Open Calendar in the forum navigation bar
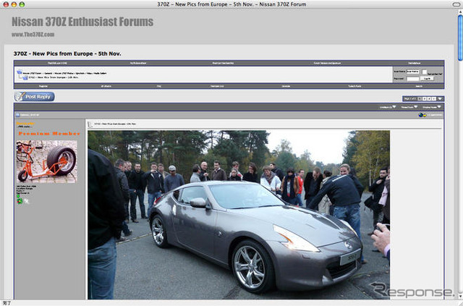This screenshot has height=306, width=463. [x=286, y=86]
